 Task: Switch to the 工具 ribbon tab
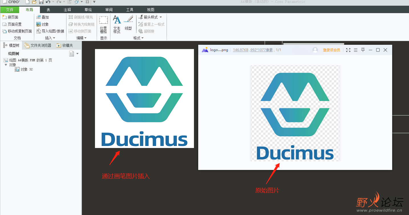coord(130,10)
